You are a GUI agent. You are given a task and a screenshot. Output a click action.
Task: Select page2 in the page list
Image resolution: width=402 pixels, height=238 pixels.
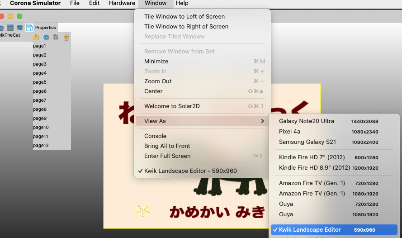[x=40, y=55]
